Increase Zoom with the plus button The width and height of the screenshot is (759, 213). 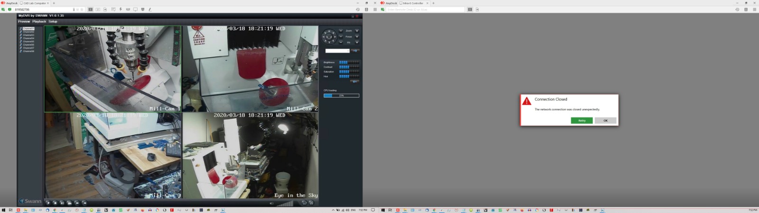pos(357,31)
